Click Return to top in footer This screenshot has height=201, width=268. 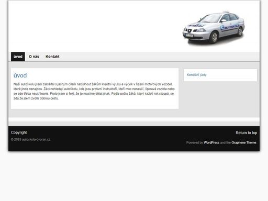[246, 133]
